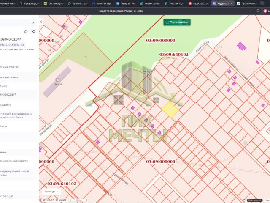Open the Смолина ул browser tab

click(x=54, y=3)
